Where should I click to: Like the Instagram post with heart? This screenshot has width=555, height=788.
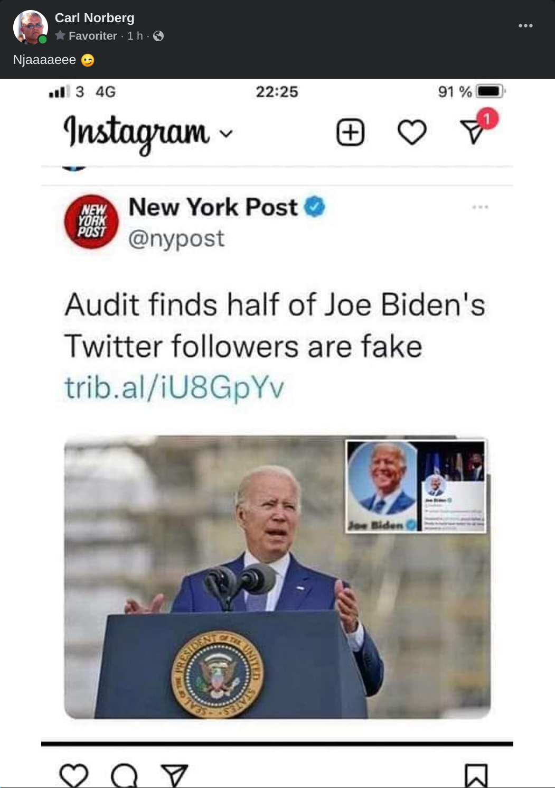pyautogui.click(x=74, y=775)
